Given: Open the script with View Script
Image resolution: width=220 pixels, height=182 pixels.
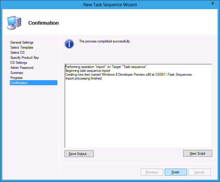Looking at the screenshot, I should pyautogui.click(x=198, y=153).
